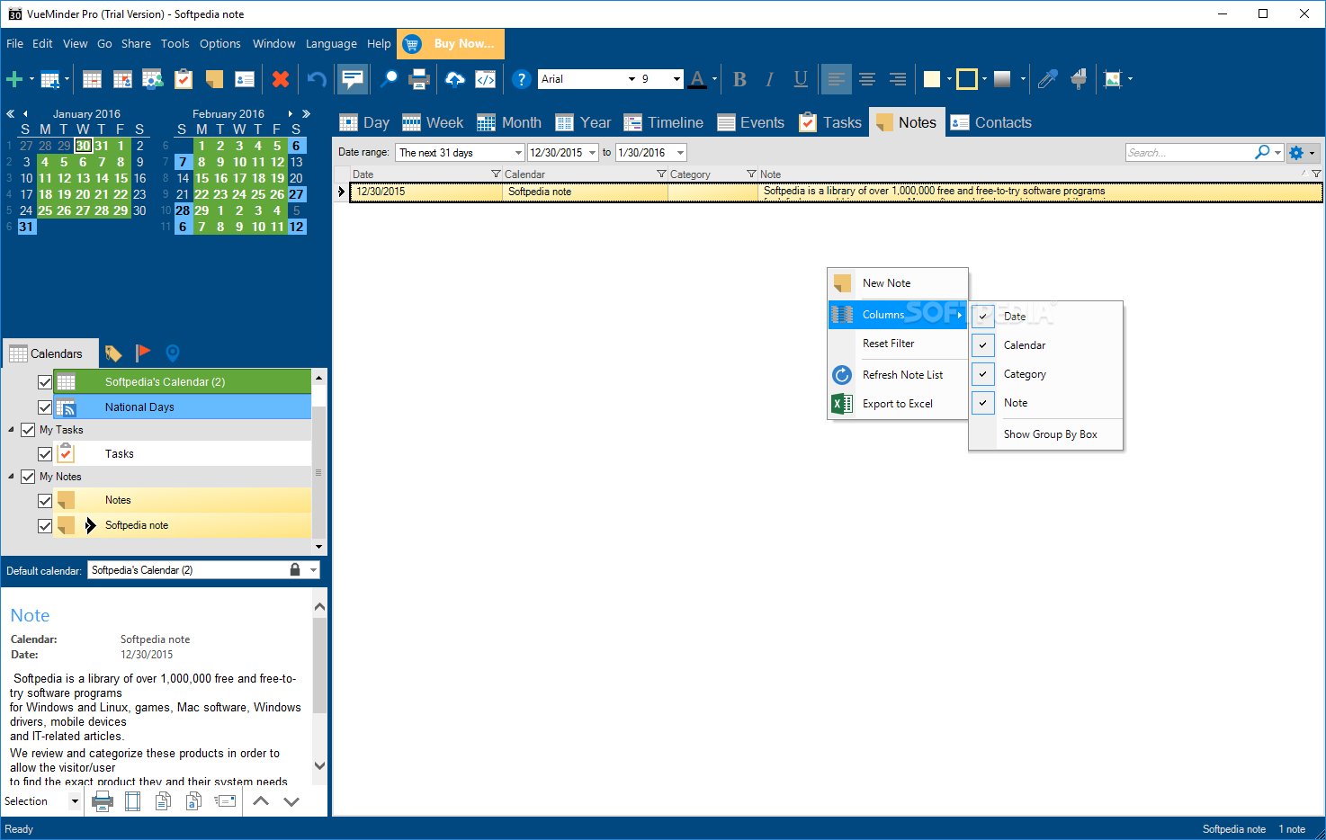Open the Default calendar dropdown
Image resolution: width=1326 pixels, height=840 pixels.
click(313, 570)
